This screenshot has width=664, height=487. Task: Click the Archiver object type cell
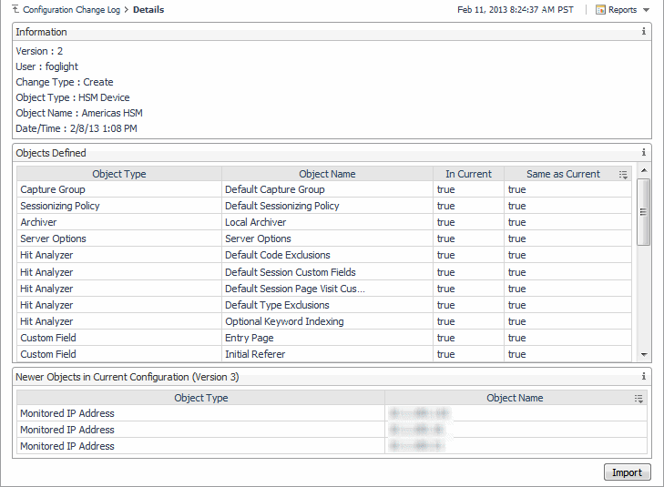coord(119,222)
